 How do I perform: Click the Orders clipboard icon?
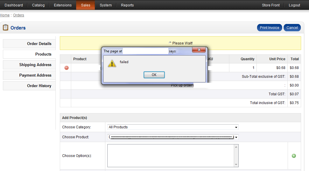(x=6, y=27)
